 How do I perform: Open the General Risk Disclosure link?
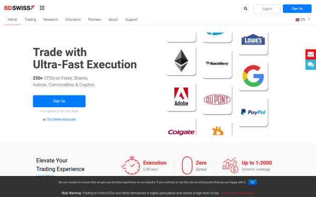237,193
